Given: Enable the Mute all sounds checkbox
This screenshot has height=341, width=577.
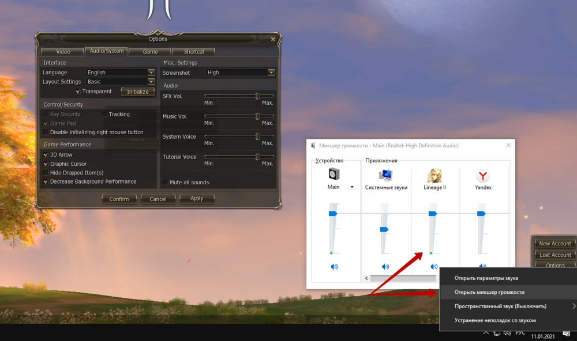Looking at the screenshot, I should pos(166,183).
